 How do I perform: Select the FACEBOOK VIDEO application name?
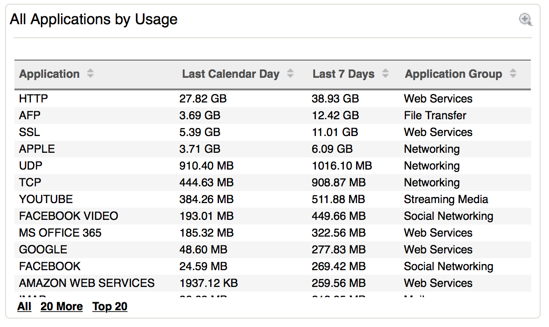click(69, 216)
